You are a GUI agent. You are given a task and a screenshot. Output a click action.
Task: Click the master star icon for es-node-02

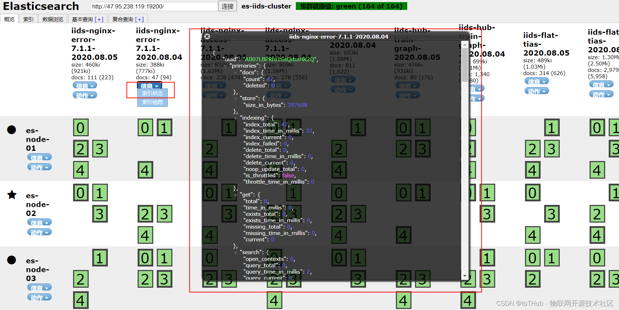12,195
